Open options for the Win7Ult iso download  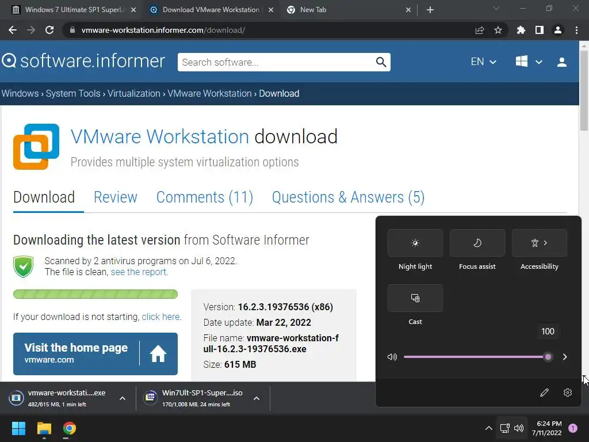pyautogui.click(x=257, y=398)
